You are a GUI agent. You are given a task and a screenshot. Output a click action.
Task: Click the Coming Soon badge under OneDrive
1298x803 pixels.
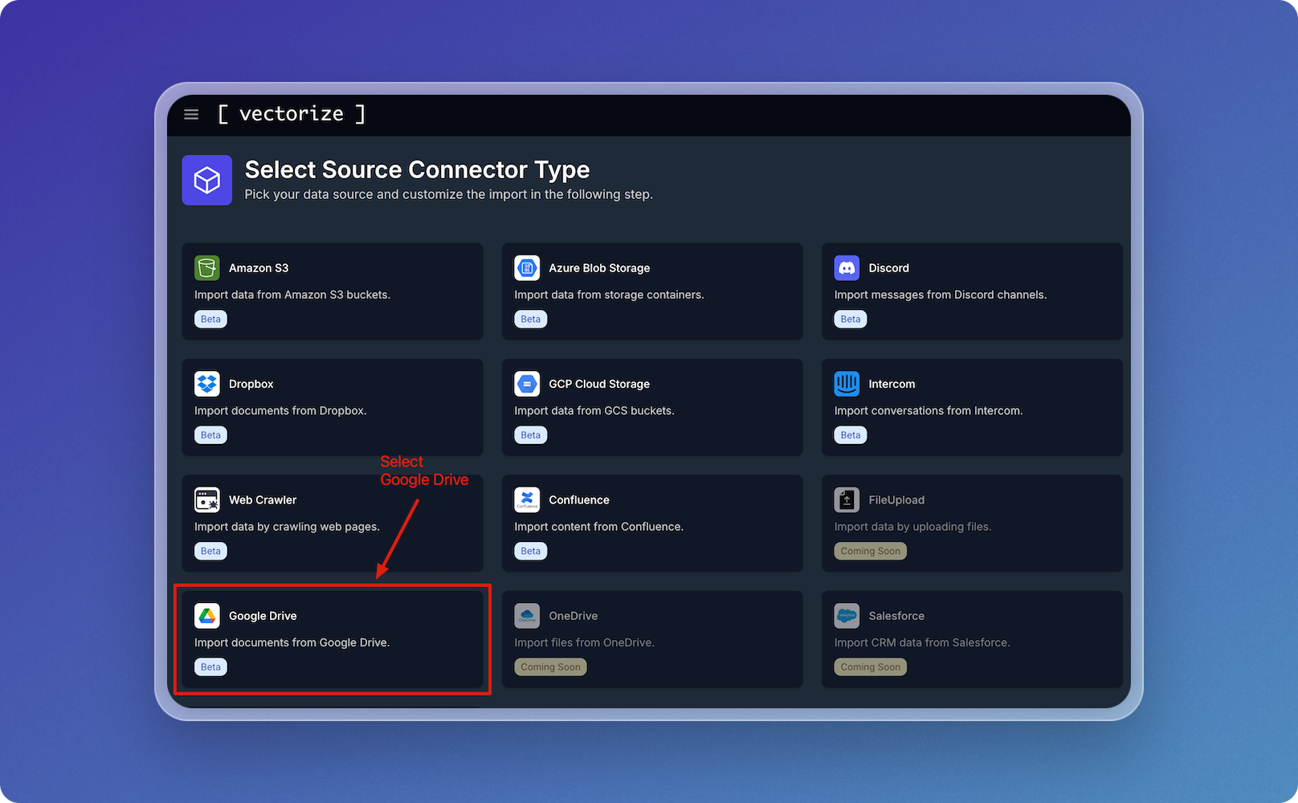[x=550, y=666]
